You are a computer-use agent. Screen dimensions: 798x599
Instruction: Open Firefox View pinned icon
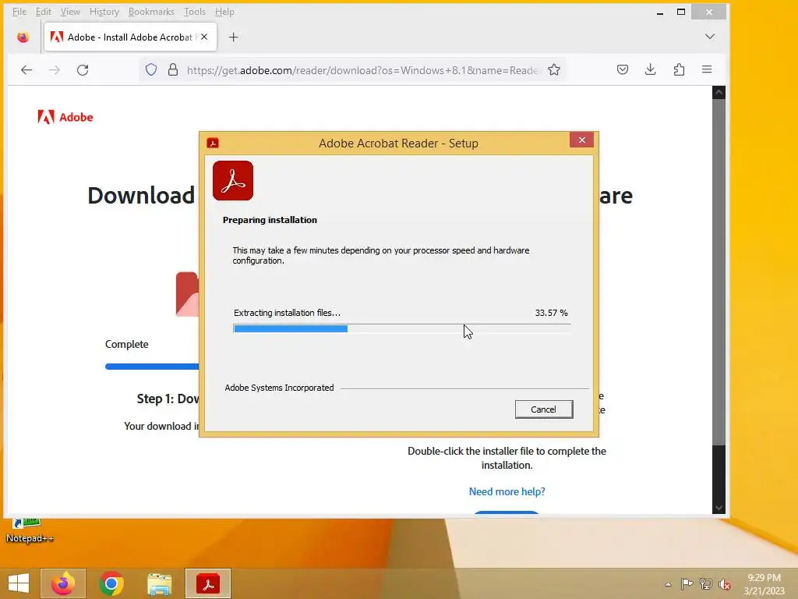[23, 37]
